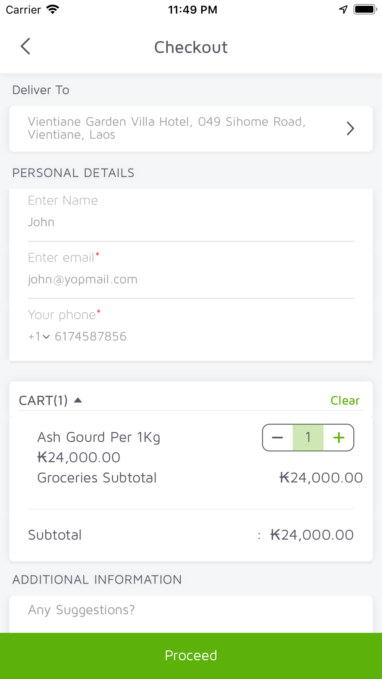Go back using the back arrow
The image size is (382, 679).
[25, 47]
